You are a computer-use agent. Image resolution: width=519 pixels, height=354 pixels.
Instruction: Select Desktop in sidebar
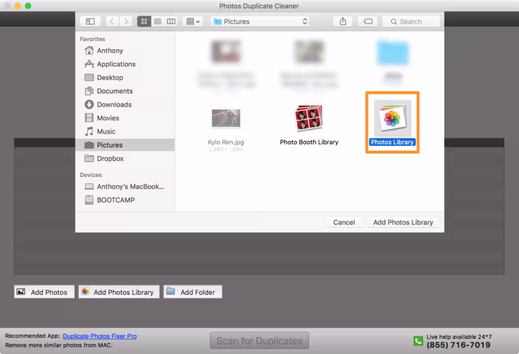coord(125,78)
